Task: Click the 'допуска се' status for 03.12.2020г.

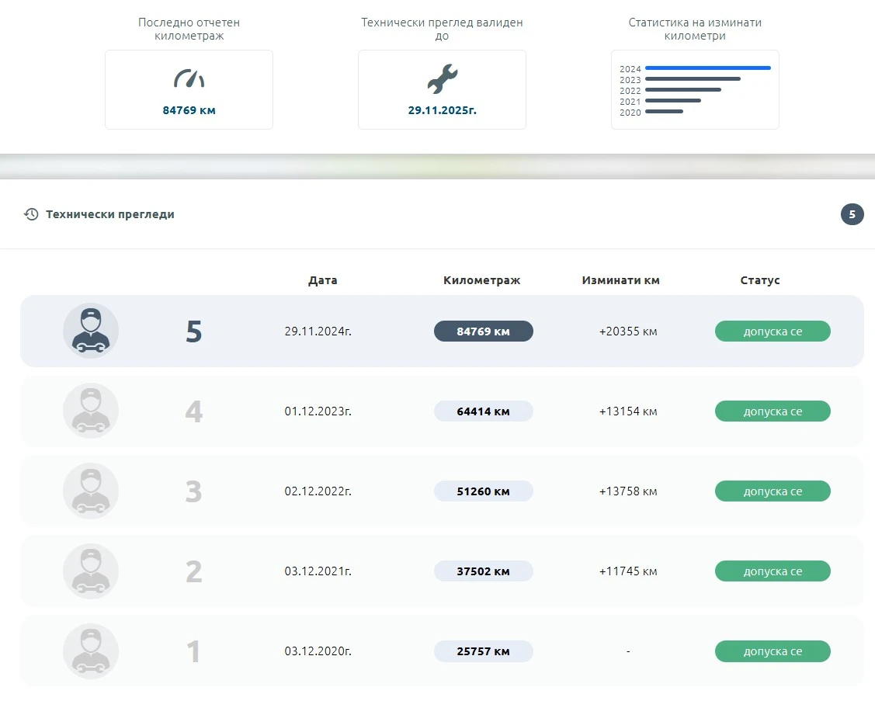Action: (772, 651)
